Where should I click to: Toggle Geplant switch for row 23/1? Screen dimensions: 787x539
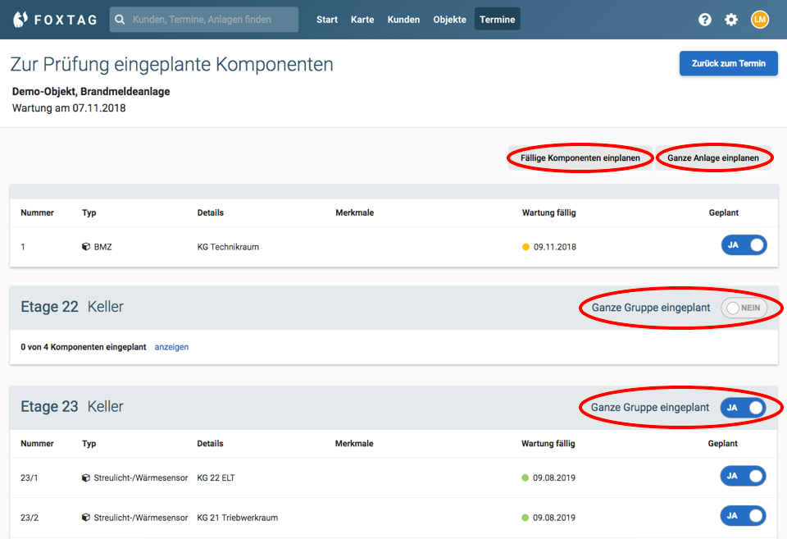(743, 476)
